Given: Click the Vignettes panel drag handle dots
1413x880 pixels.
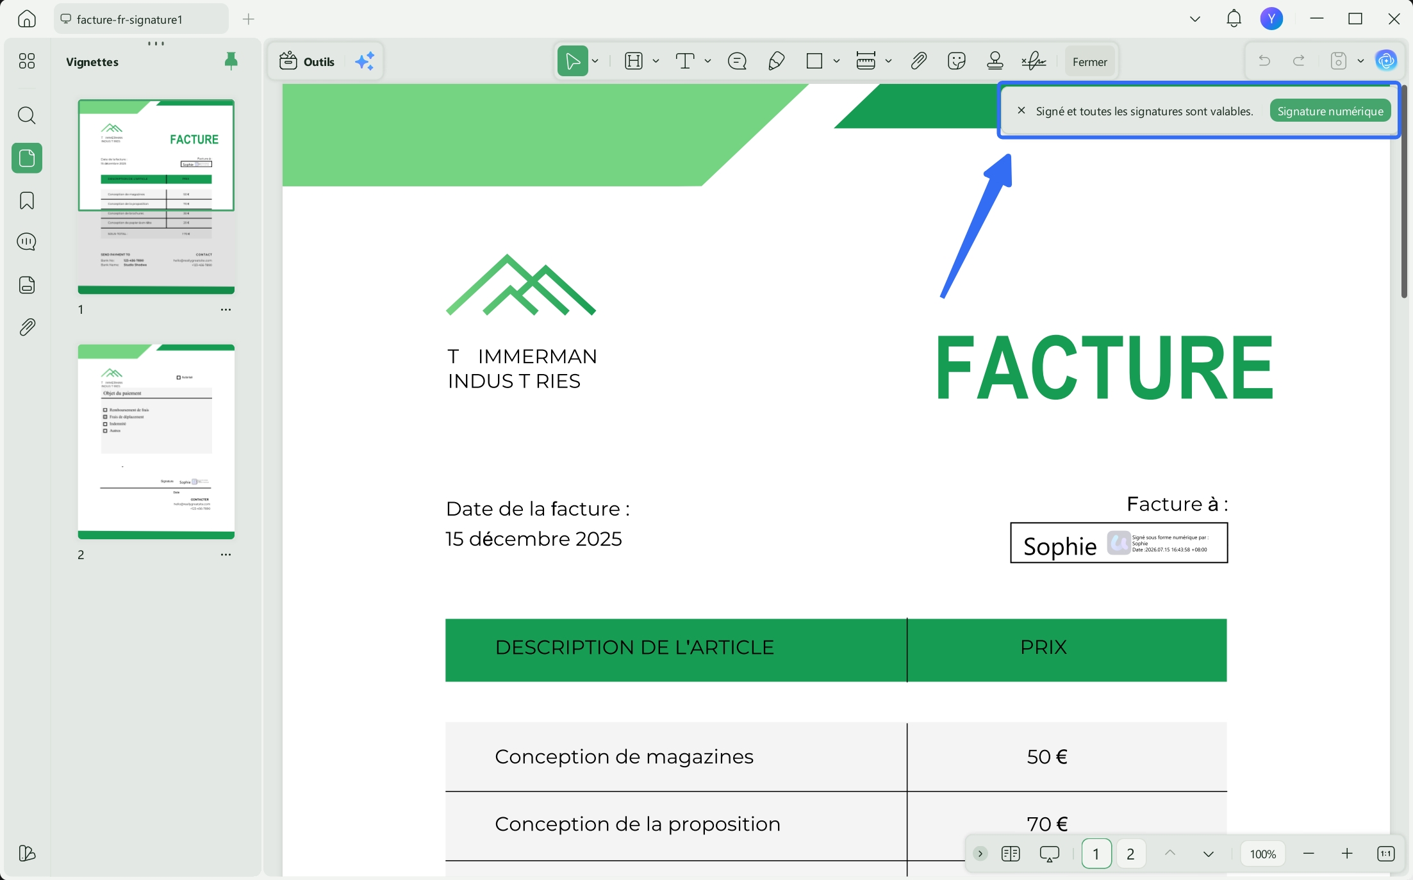Looking at the screenshot, I should tap(156, 44).
